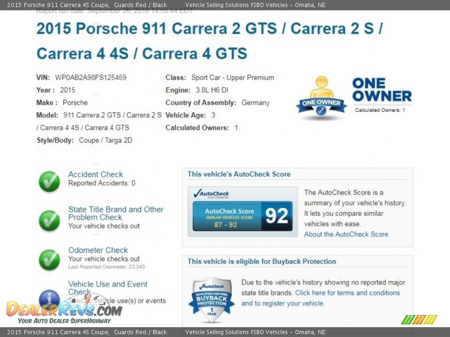Click 'This vehicle is eligible for Buyback Protection' heading

tap(262, 261)
